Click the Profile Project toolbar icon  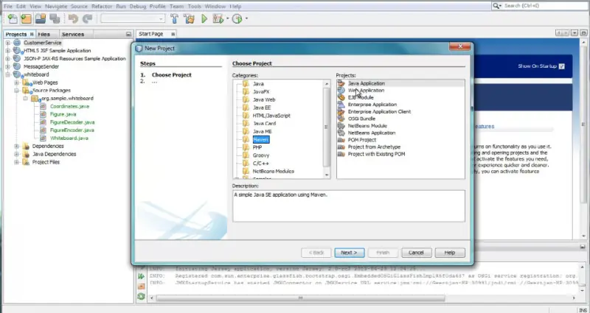(237, 18)
